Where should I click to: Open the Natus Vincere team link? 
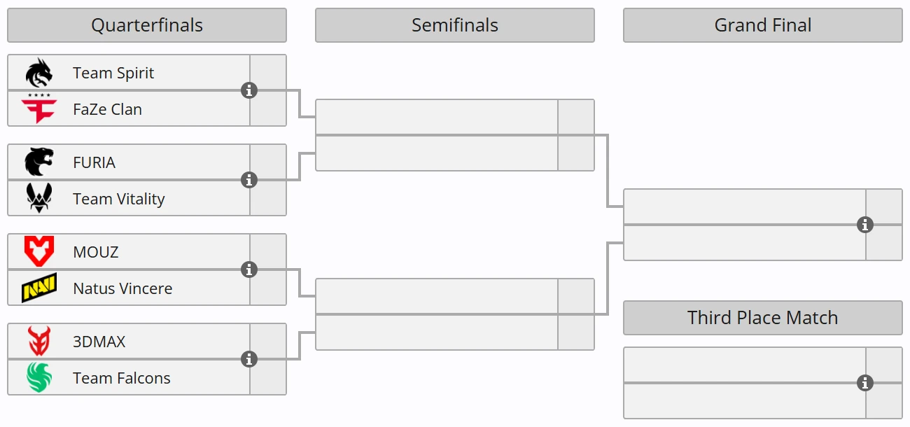122,288
